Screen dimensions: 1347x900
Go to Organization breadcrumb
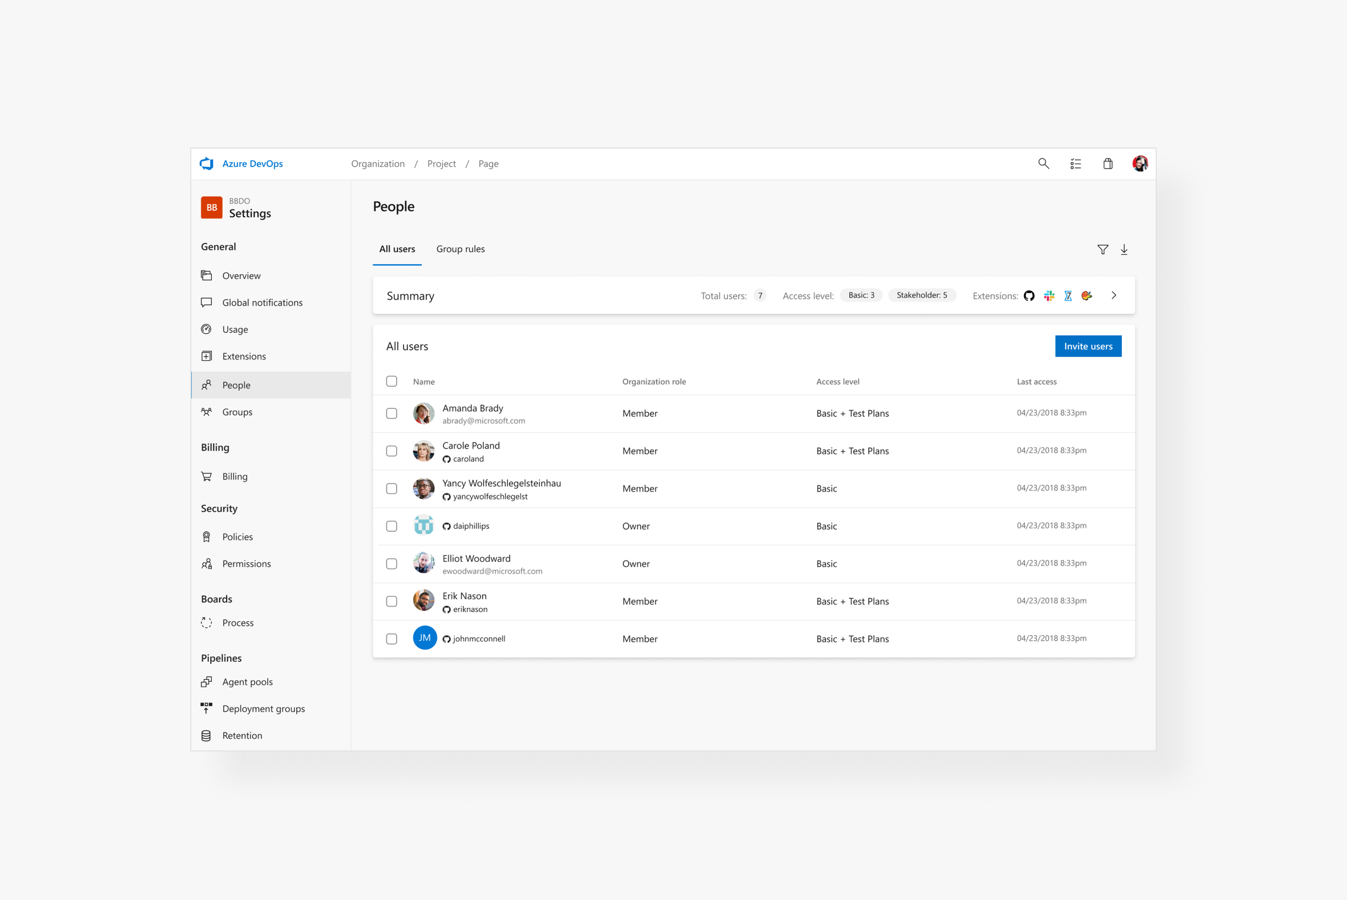[378, 164]
